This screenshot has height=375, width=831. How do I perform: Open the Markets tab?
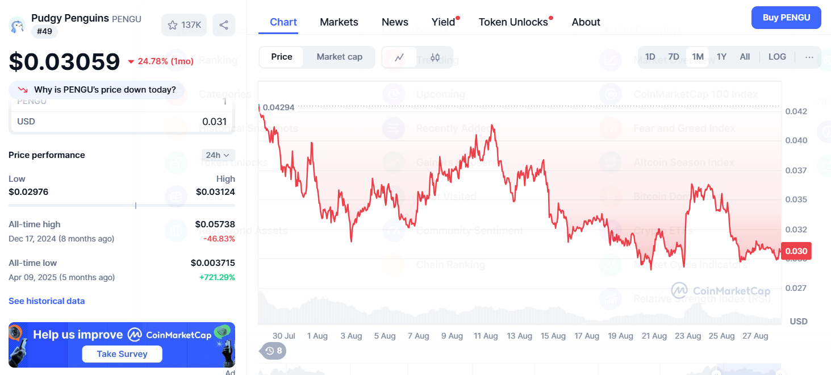point(339,22)
